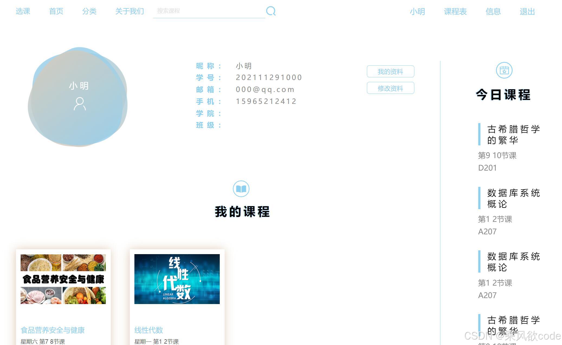Click the search magnifier icon

[271, 11]
